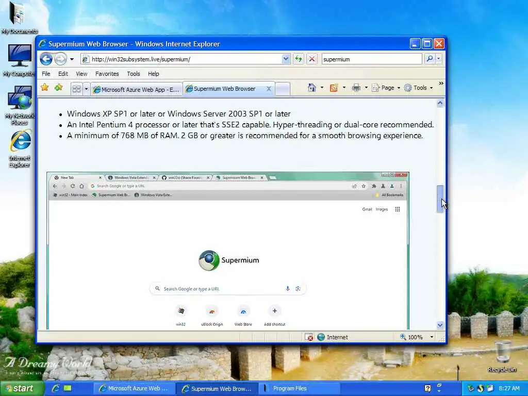Expand the tab list dropdown arrow
Image resolution: width=528 pixels, height=396 pixels.
coord(86,89)
